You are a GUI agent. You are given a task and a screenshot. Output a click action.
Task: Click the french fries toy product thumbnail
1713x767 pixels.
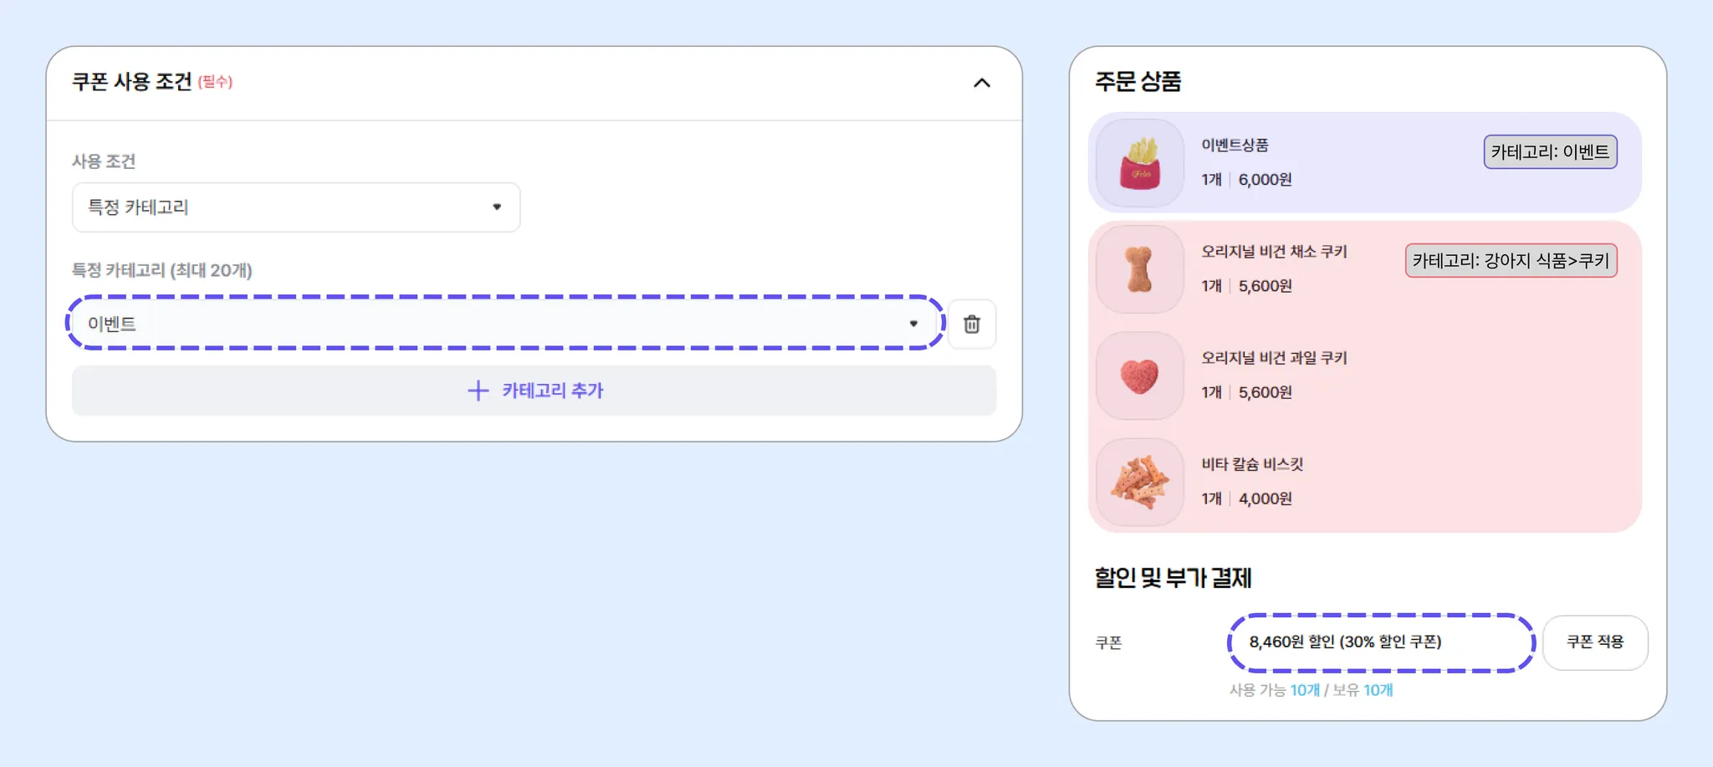pyautogui.click(x=1139, y=163)
